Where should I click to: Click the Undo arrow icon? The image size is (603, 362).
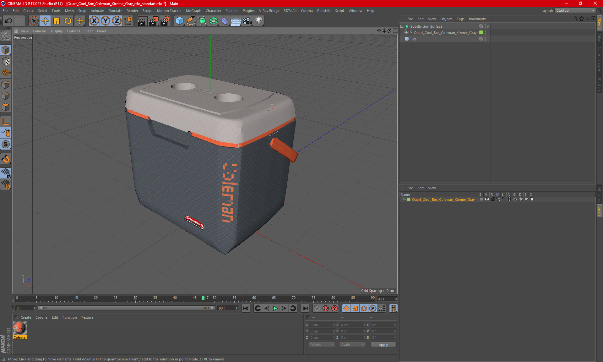pos(8,21)
